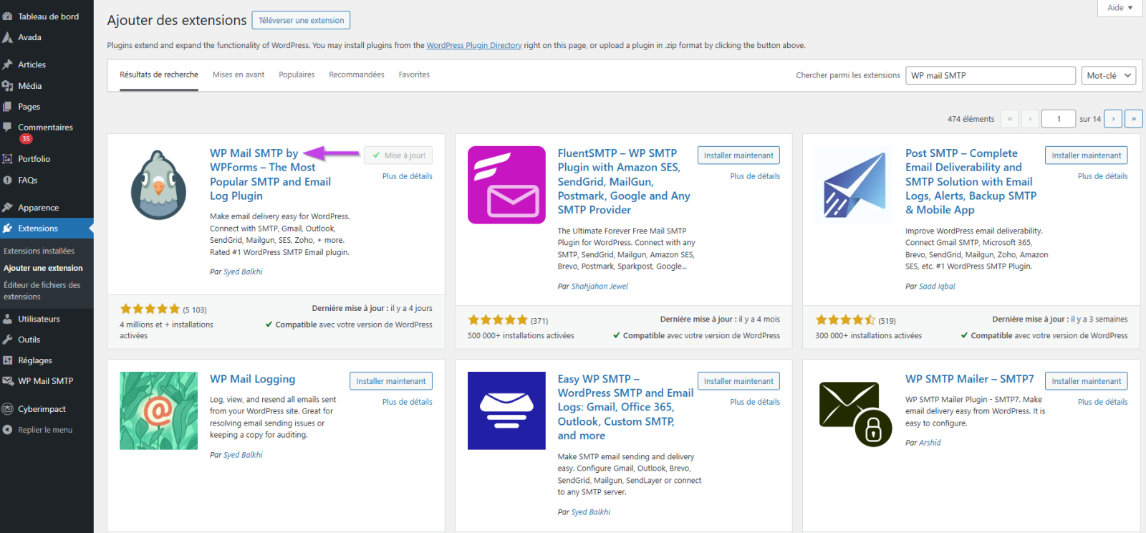This screenshot has height=533, width=1146.
Task: Install WP SMTP Mailer – SMTP7 now
Action: 1087,381
